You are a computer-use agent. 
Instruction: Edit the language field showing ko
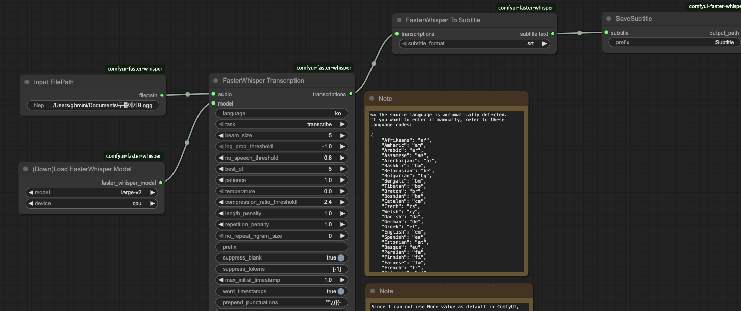[282, 114]
